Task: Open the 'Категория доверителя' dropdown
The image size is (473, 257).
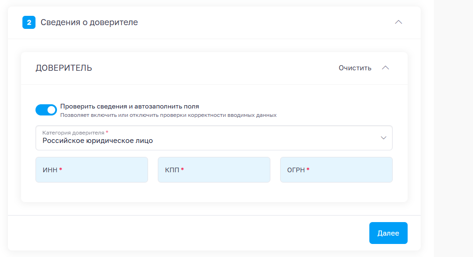Action: (x=214, y=138)
